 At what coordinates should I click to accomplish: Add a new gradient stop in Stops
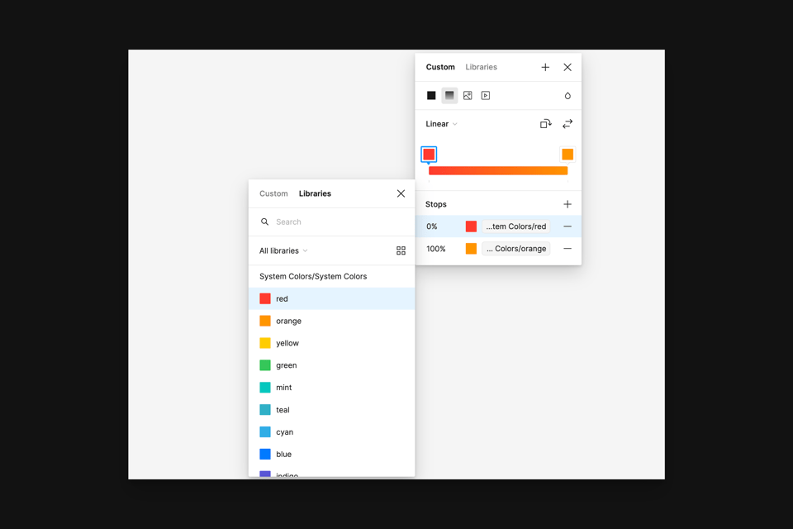click(567, 204)
